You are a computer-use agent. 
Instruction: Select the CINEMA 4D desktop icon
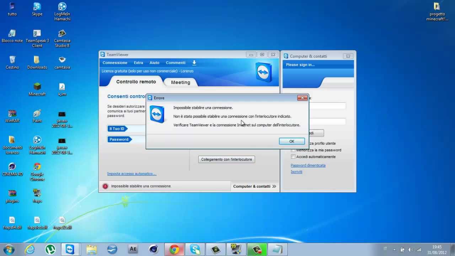(12, 170)
